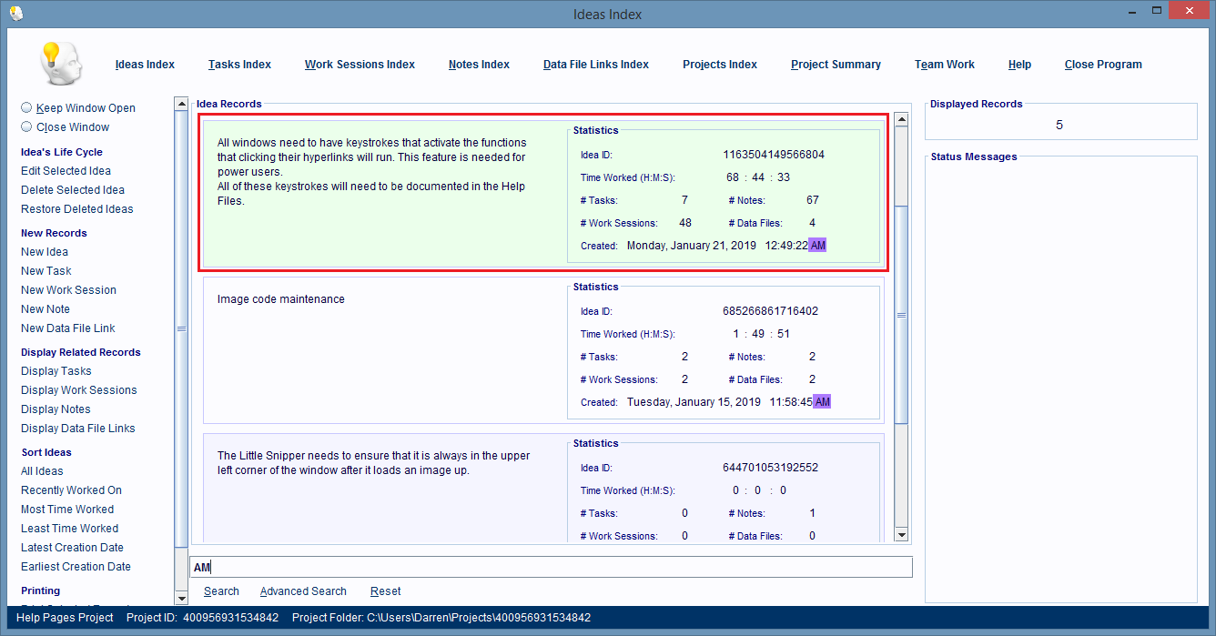Click the Edit Selected Idea link
The image size is (1216, 636).
(x=66, y=171)
